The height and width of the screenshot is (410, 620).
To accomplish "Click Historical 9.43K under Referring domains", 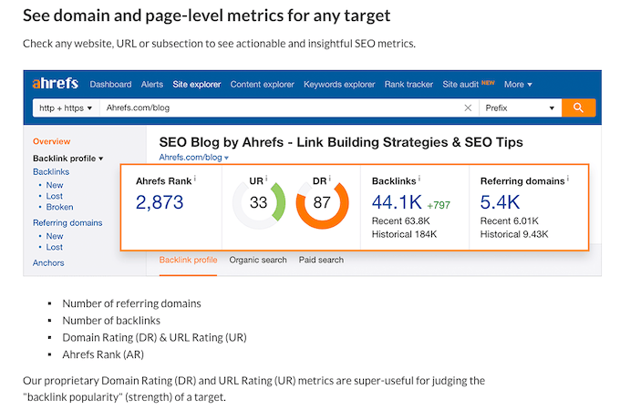I will pos(514,234).
